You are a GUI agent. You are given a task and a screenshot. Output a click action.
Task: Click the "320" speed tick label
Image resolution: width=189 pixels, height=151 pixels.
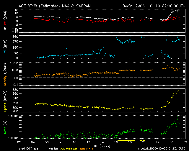point(15,103)
